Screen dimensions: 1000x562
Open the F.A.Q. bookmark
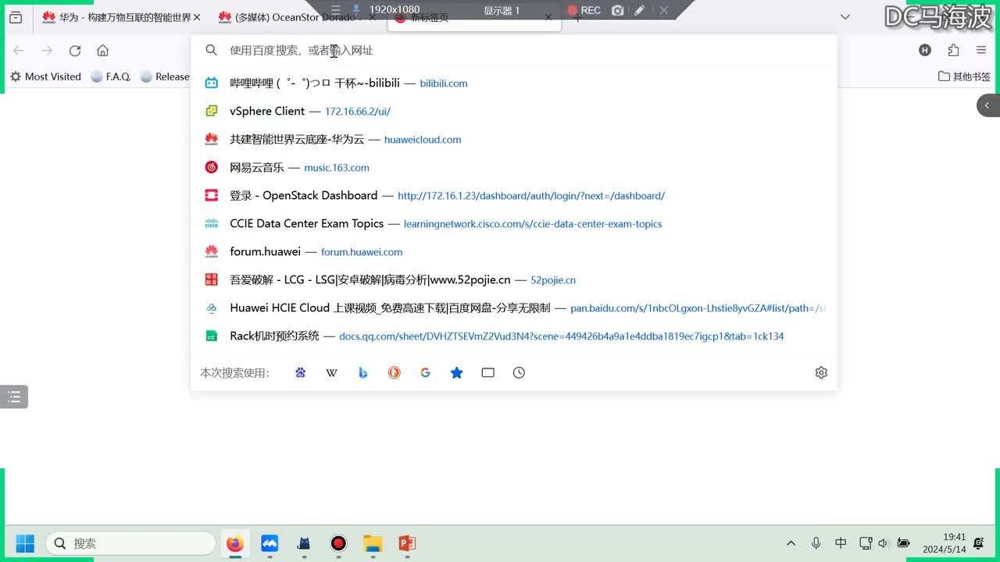click(x=111, y=76)
